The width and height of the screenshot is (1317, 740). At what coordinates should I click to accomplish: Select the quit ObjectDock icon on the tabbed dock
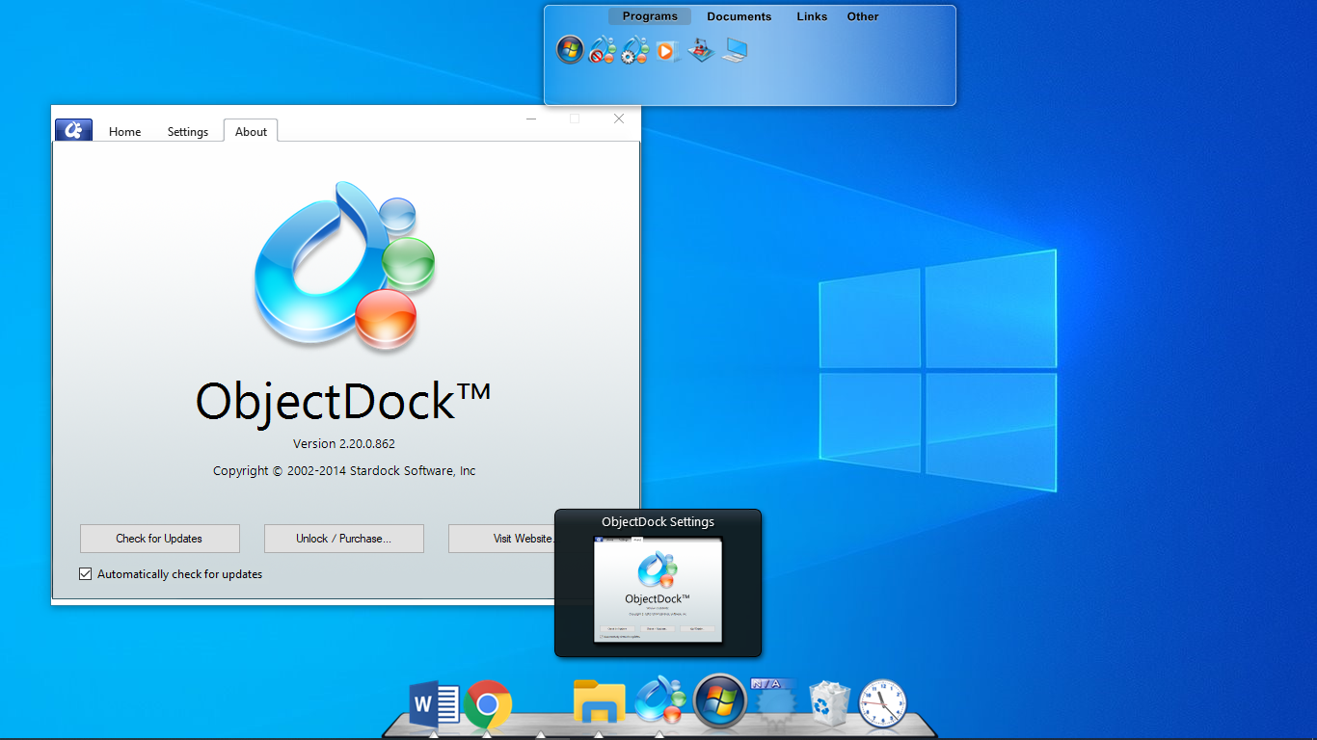pos(602,50)
